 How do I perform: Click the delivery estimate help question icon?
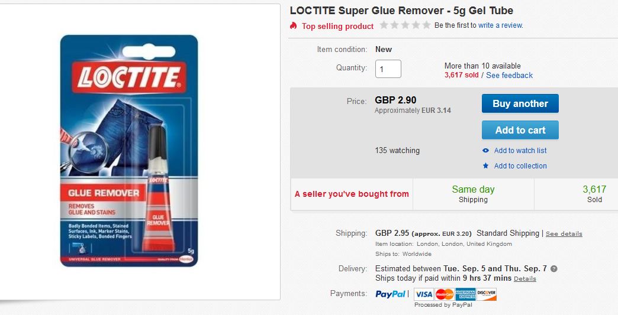pyautogui.click(x=553, y=269)
